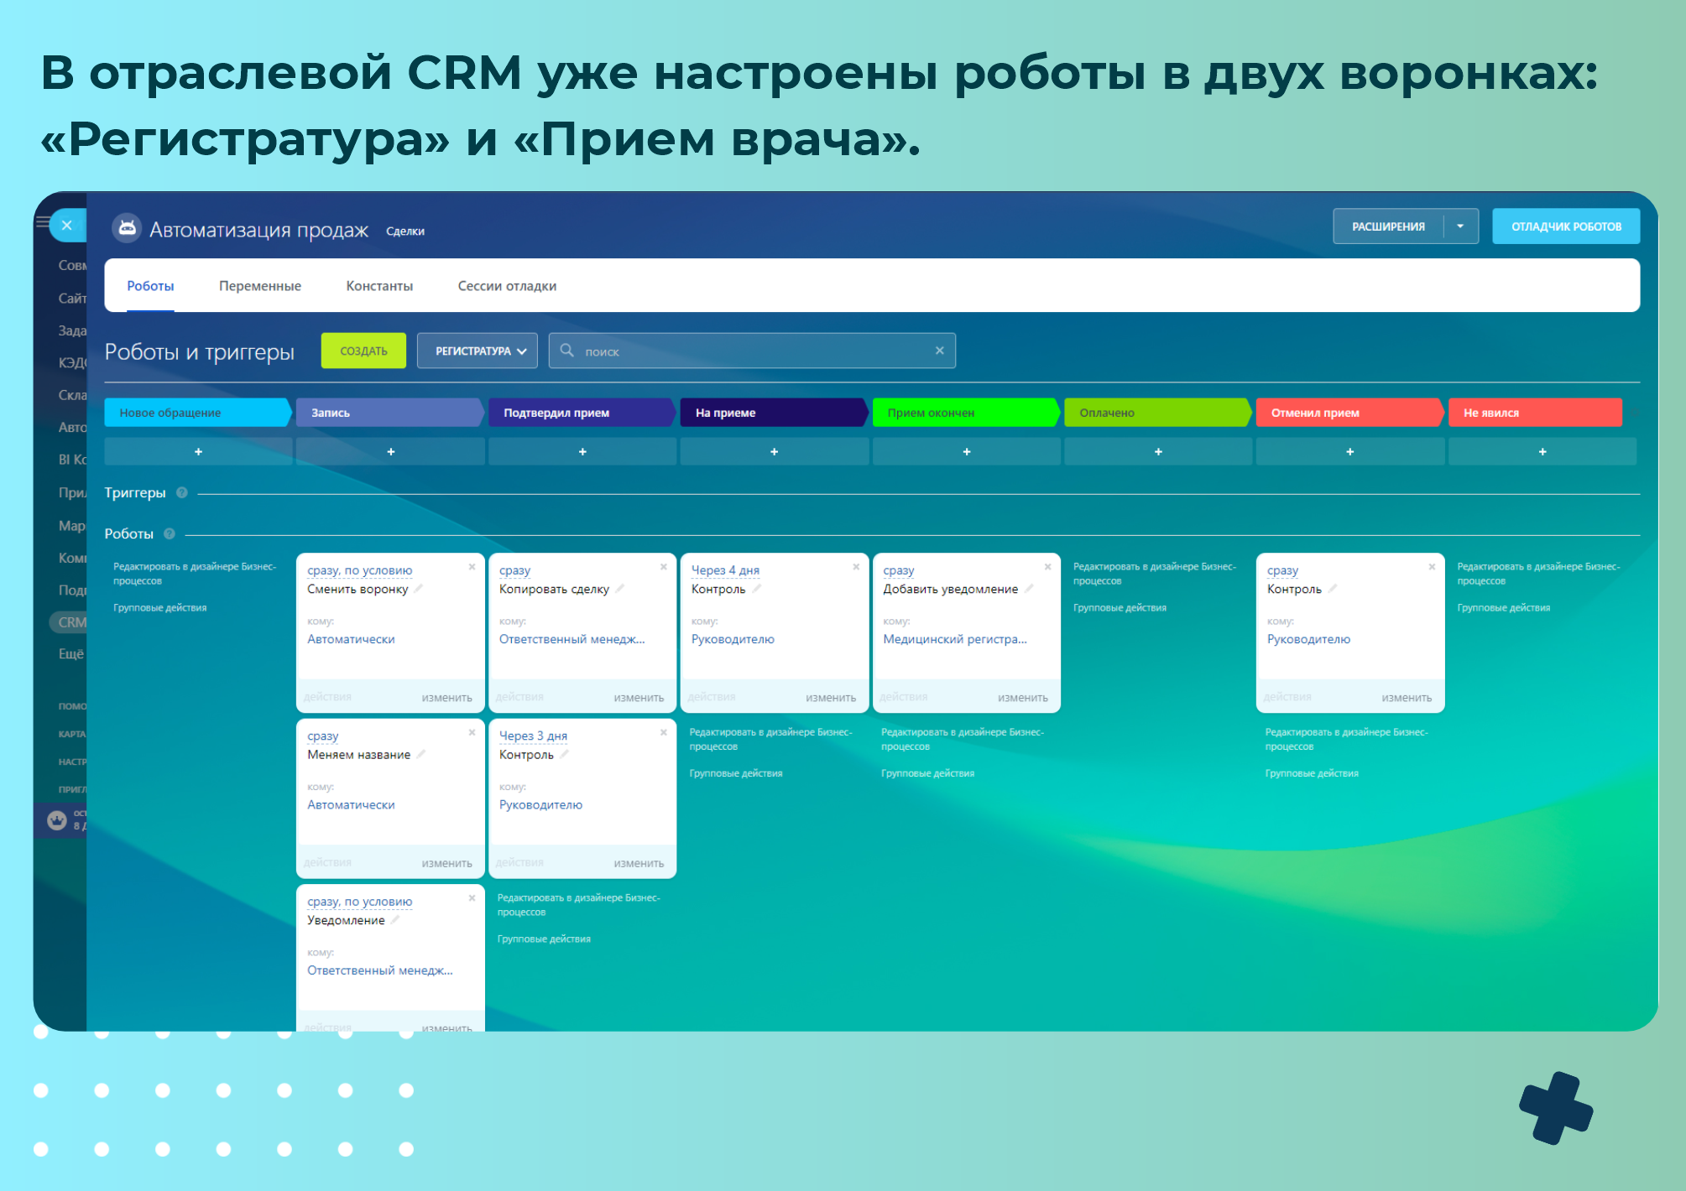Add a trigger under the Запись stage
This screenshot has height=1191, width=1686.
[x=390, y=452]
